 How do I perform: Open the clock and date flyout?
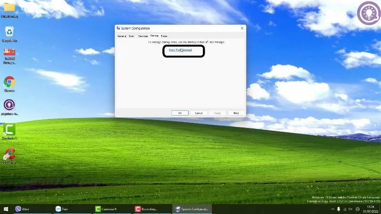pos(371,209)
